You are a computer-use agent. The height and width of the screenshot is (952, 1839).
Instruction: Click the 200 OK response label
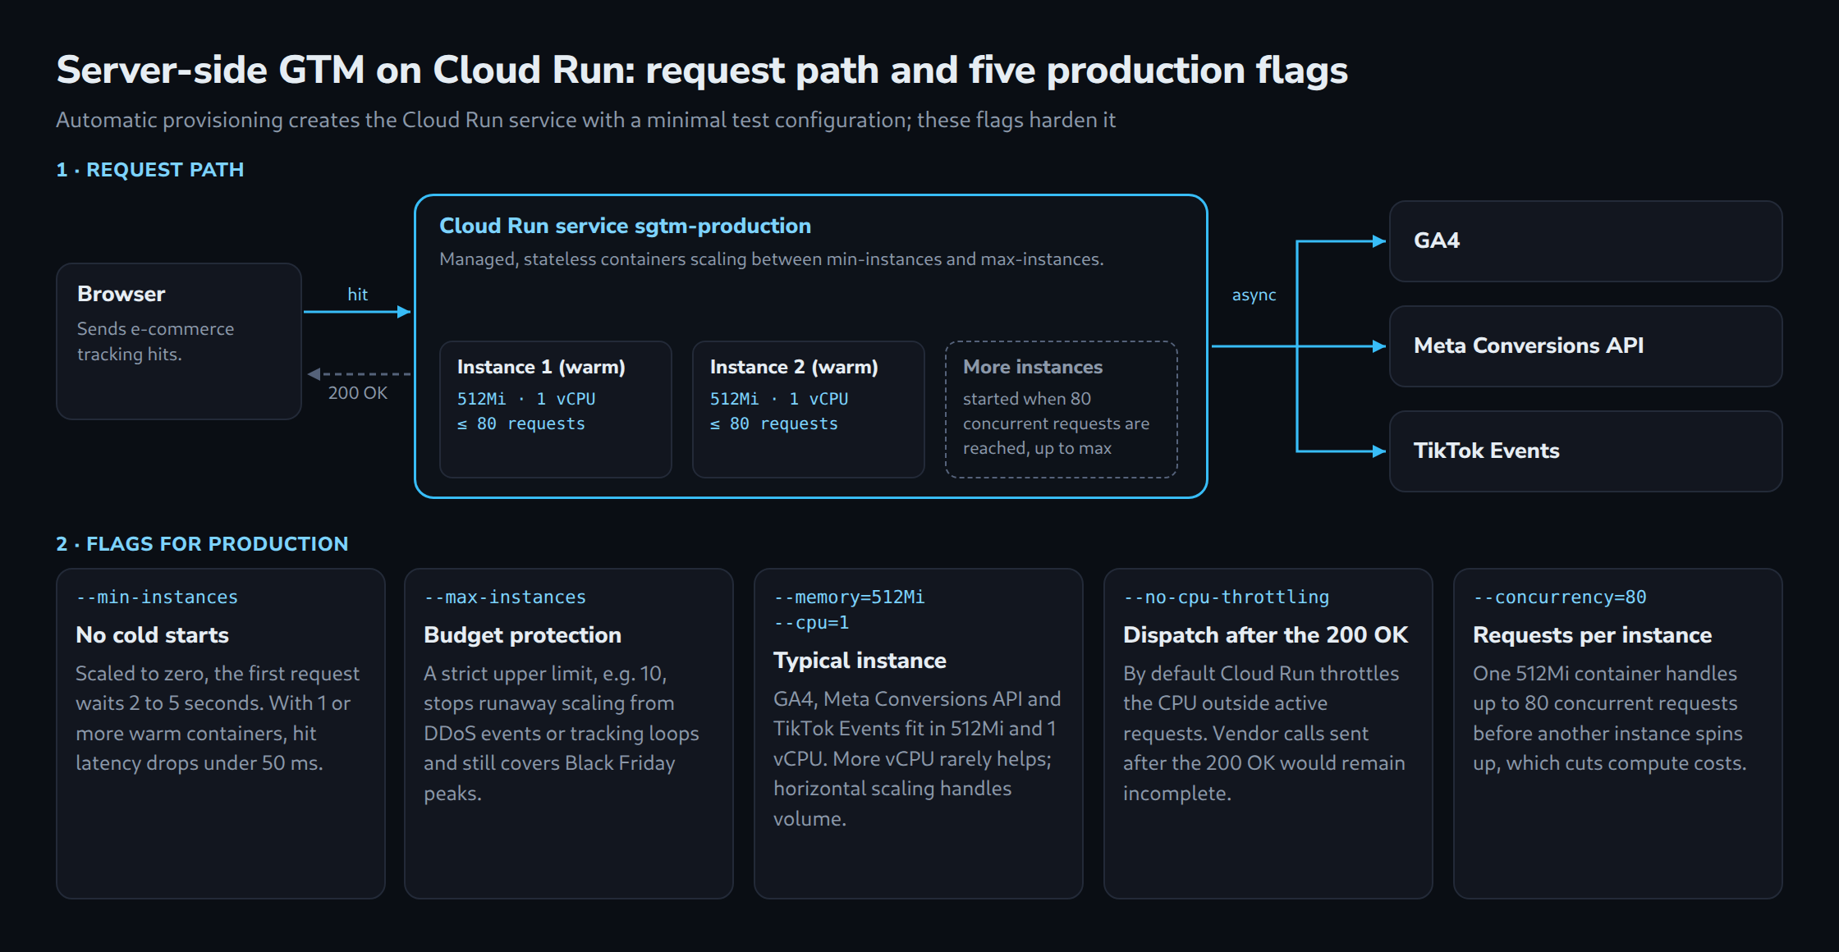[358, 393]
